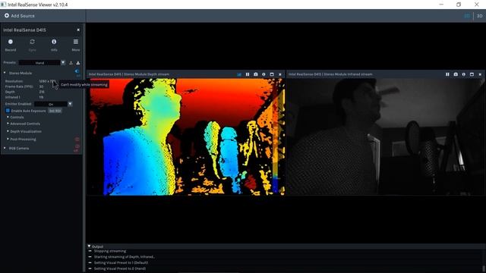Close the Depth stream view
Screen dimensions: 486x273
280,74
